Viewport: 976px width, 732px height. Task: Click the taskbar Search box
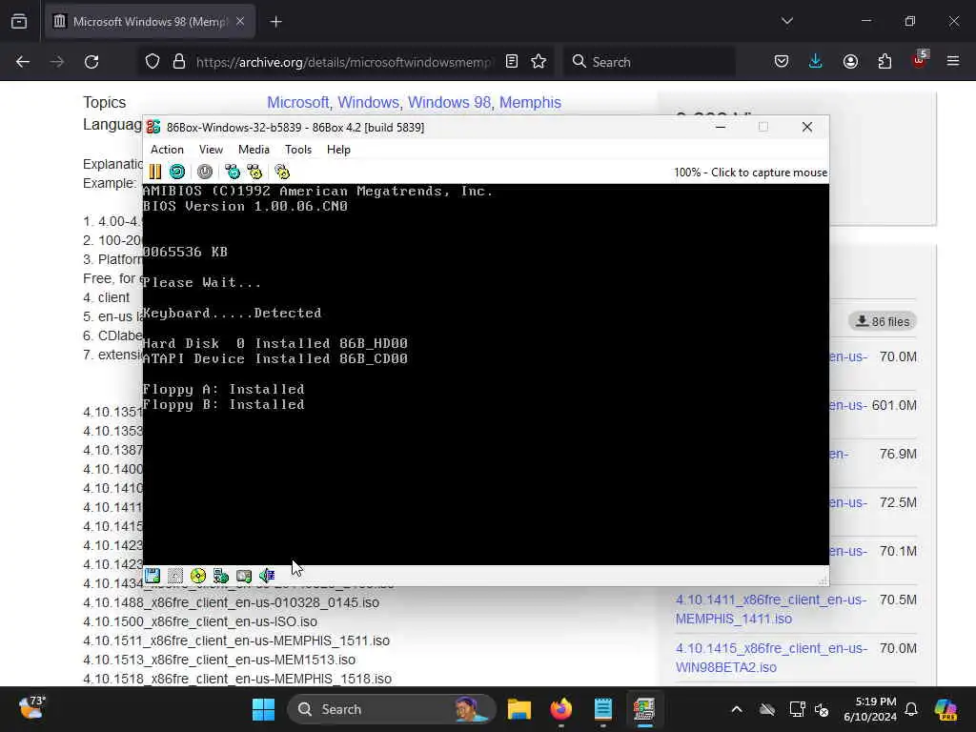pyautogui.click(x=391, y=709)
